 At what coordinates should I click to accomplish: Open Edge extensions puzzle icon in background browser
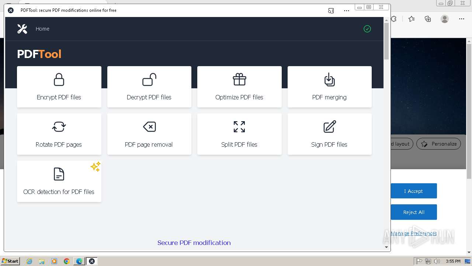(394, 19)
